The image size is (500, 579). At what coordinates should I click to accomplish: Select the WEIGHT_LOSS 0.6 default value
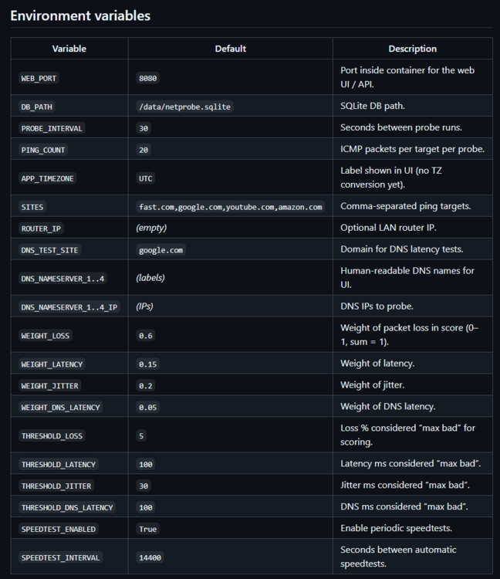[145, 336]
